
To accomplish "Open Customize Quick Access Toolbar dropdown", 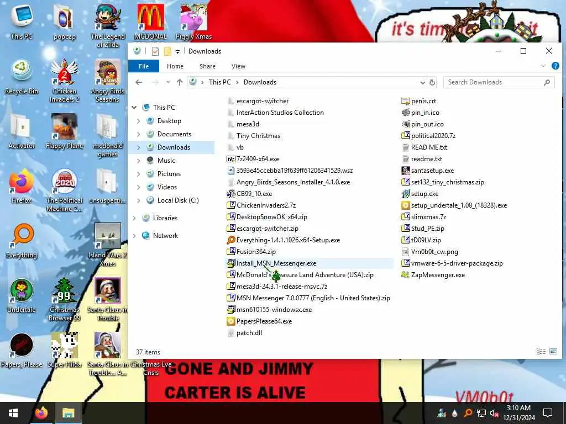I will tap(177, 51).
